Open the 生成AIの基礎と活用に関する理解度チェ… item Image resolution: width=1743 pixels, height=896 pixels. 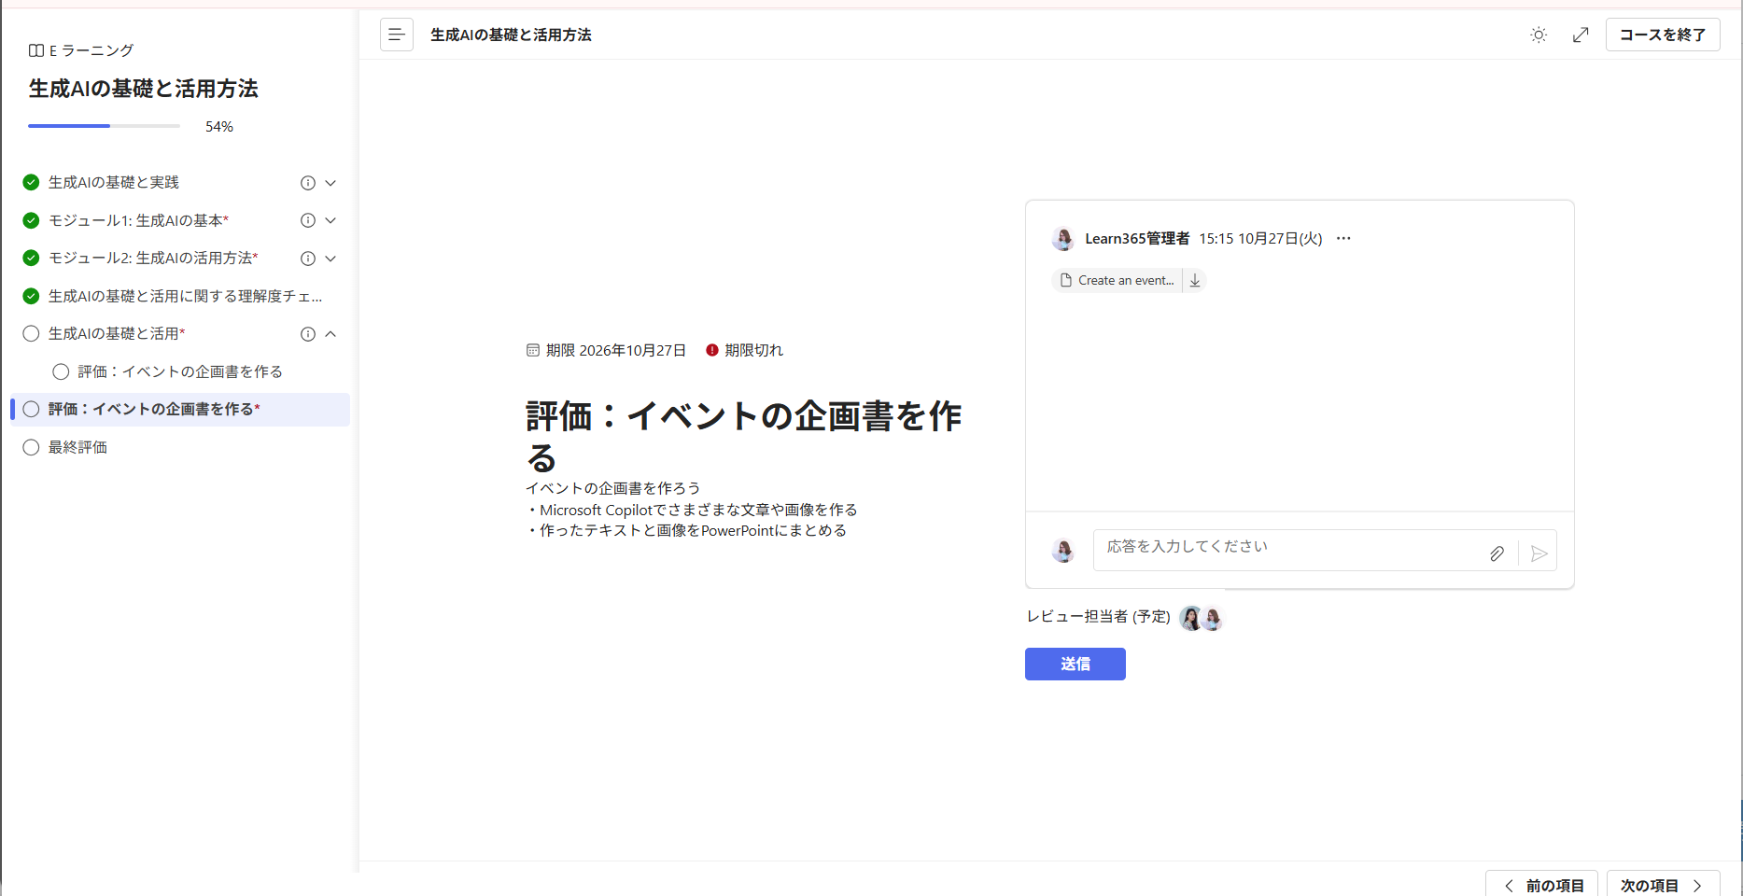[x=186, y=296]
